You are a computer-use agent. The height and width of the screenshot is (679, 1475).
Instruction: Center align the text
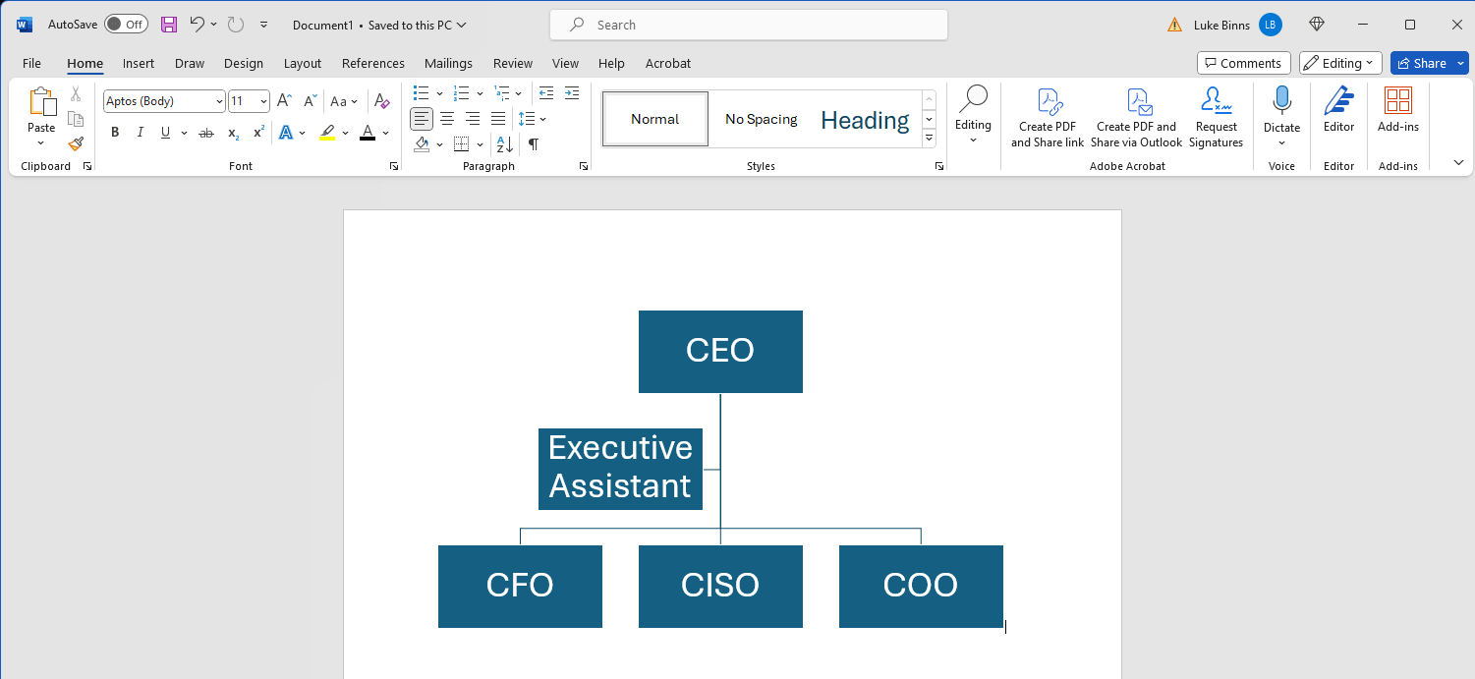click(x=447, y=119)
